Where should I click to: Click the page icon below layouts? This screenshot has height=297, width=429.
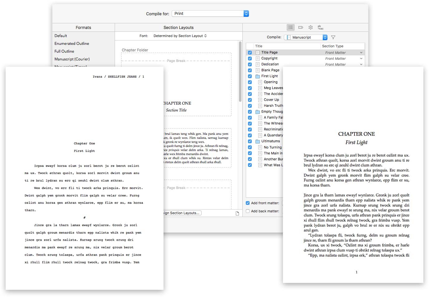(x=237, y=213)
